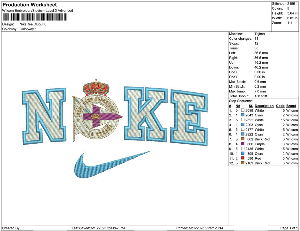Screen dimensions: 300x231
Task: Click the N# column header
Action: pyautogui.click(x=238, y=106)
